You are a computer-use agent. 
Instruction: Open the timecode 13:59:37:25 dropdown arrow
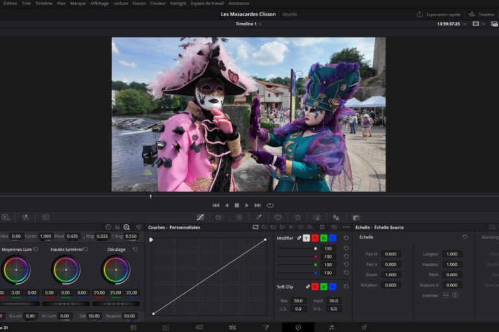[x=465, y=24]
